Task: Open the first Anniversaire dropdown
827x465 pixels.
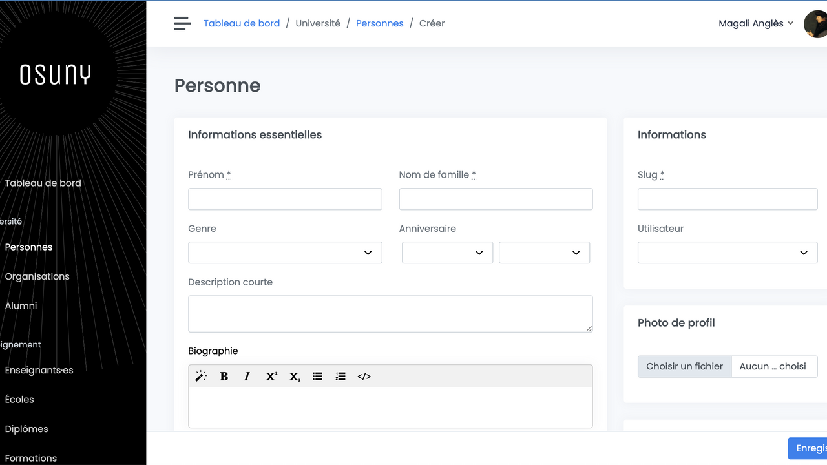Action: (x=447, y=253)
